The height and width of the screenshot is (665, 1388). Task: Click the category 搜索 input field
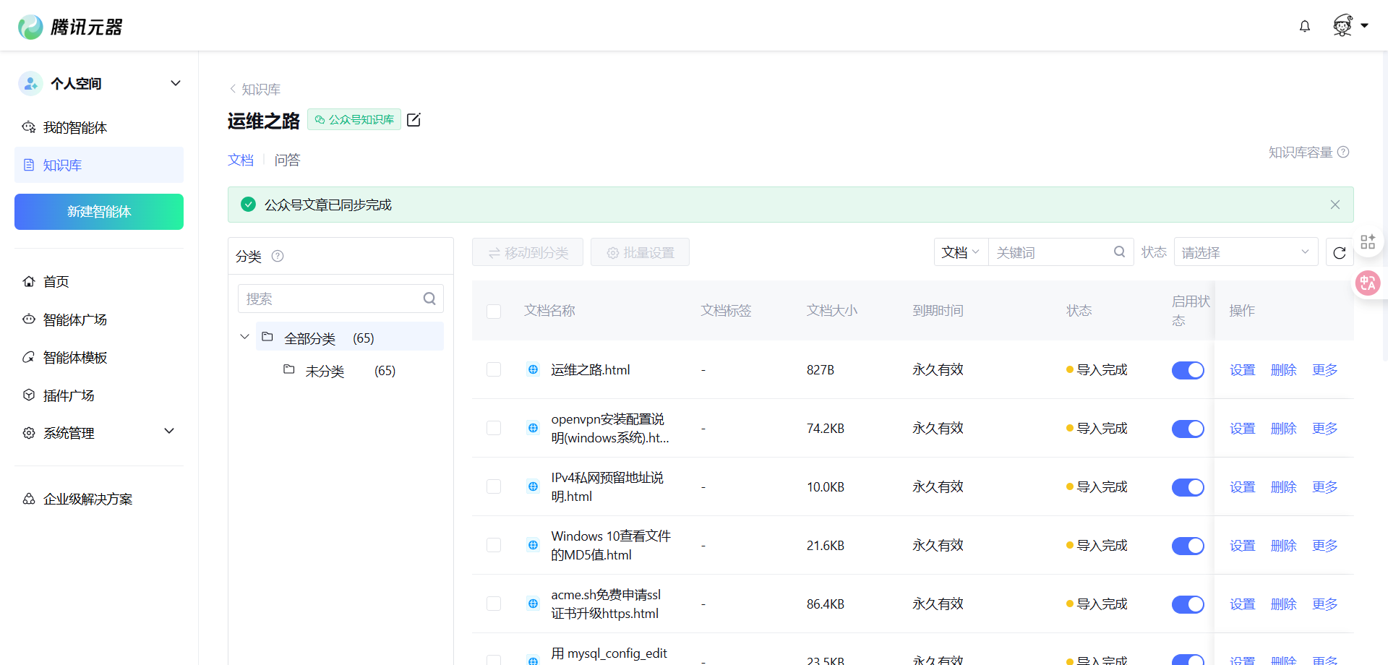click(333, 299)
